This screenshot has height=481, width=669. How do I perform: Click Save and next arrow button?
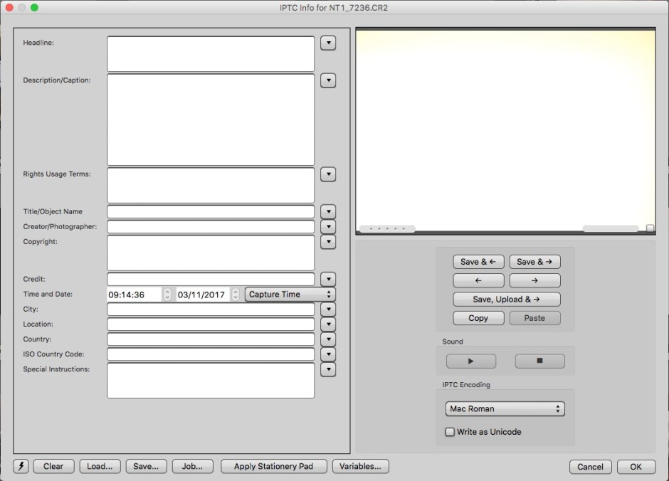[534, 262]
